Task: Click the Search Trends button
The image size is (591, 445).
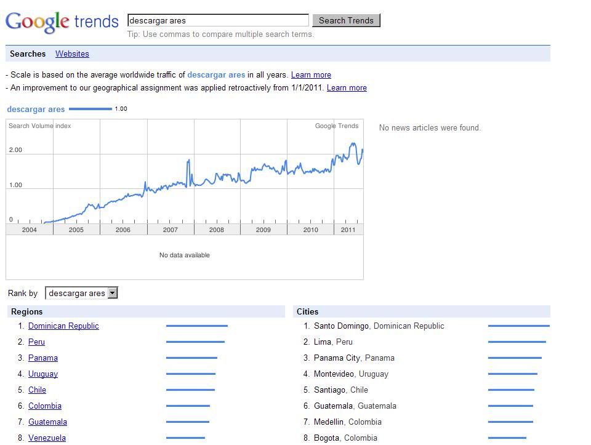Action: [346, 20]
